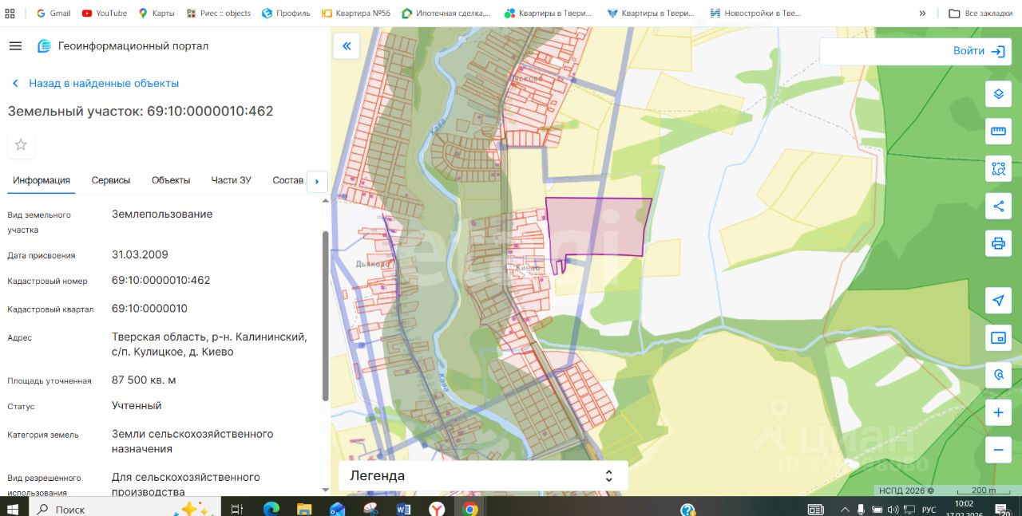
Task: Toggle the mini-map overview button
Action: [x=998, y=338]
